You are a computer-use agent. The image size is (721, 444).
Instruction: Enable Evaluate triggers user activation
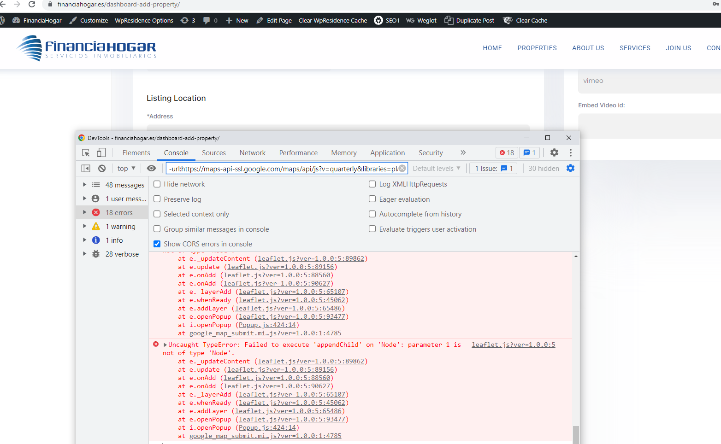(x=372, y=229)
